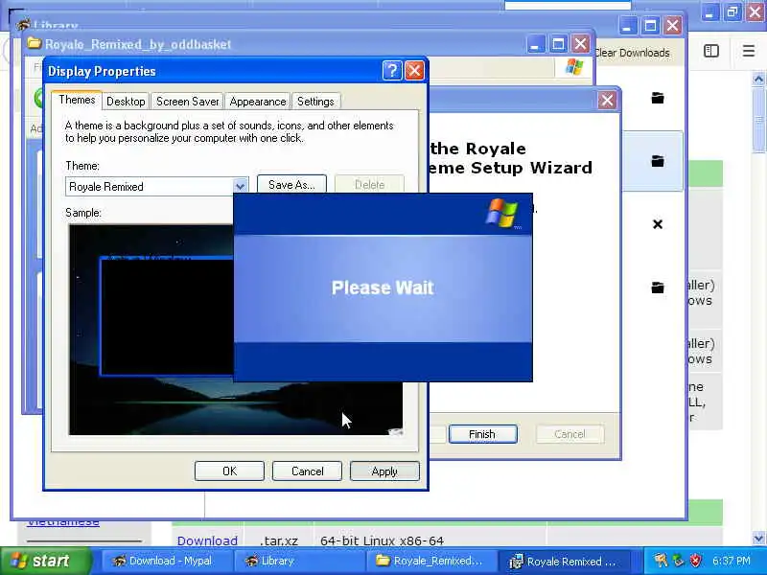Image resolution: width=767 pixels, height=575 pixels.
Task: Click the Delete theme button
Action: 369,184
